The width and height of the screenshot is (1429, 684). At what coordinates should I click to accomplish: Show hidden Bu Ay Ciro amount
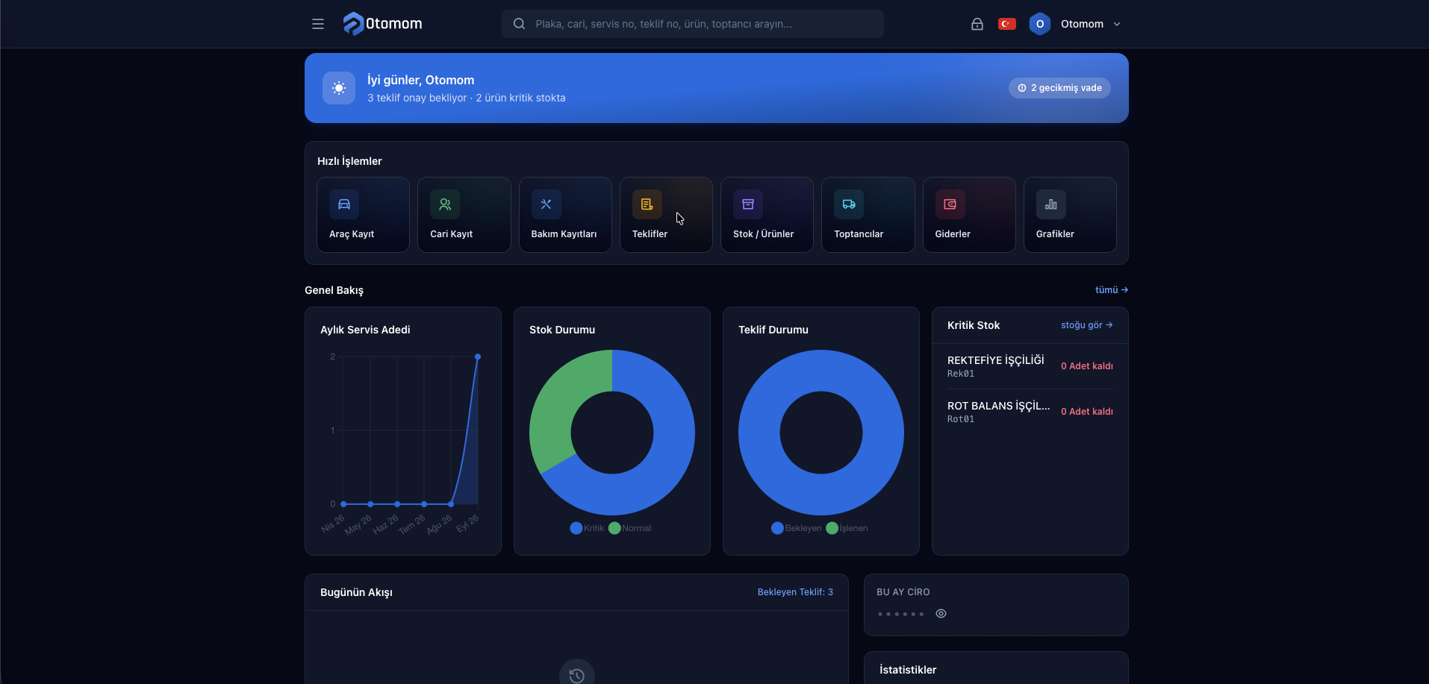coord(941,614)
